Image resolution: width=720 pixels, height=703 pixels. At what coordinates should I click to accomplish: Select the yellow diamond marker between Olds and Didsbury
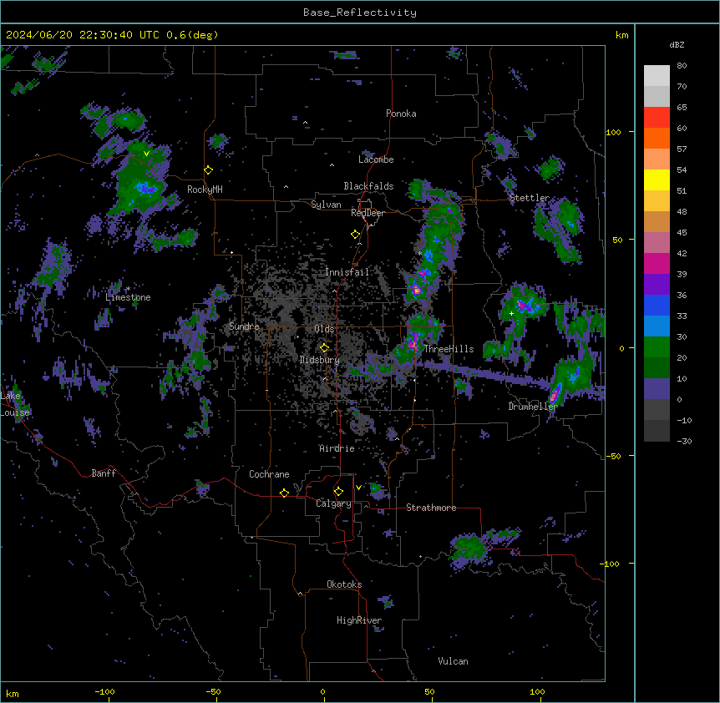324,347
